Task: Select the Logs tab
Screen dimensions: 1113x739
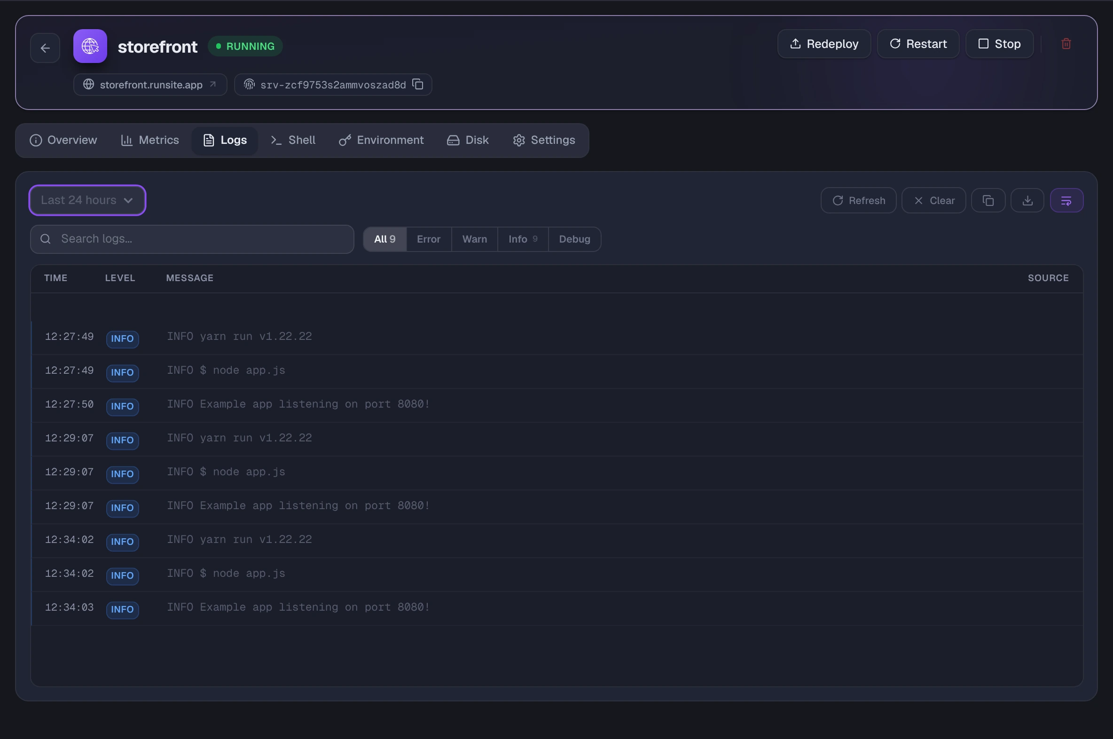Action: click(225, 140)
